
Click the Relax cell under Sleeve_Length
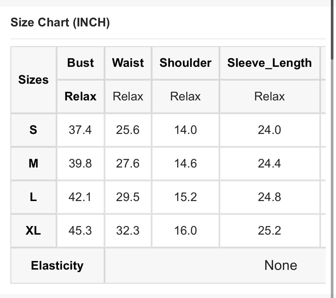[269, 96]
